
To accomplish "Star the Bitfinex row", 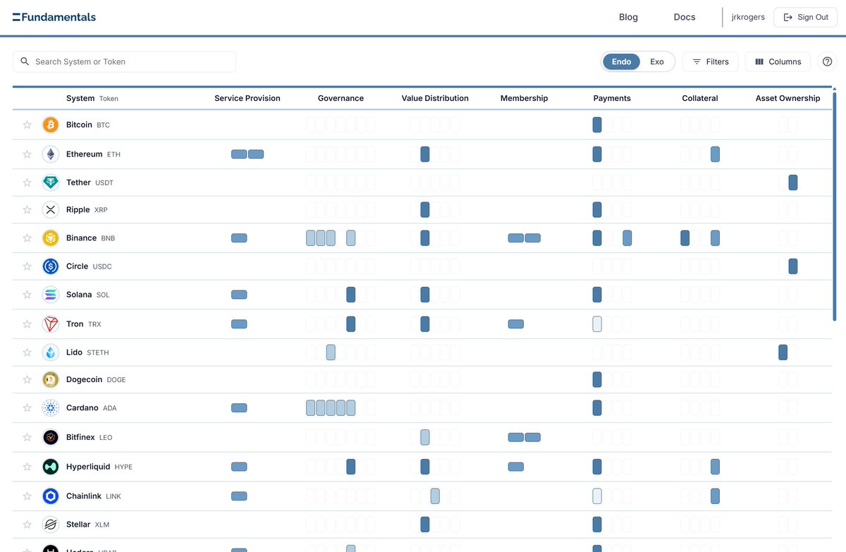I will 27,437.
